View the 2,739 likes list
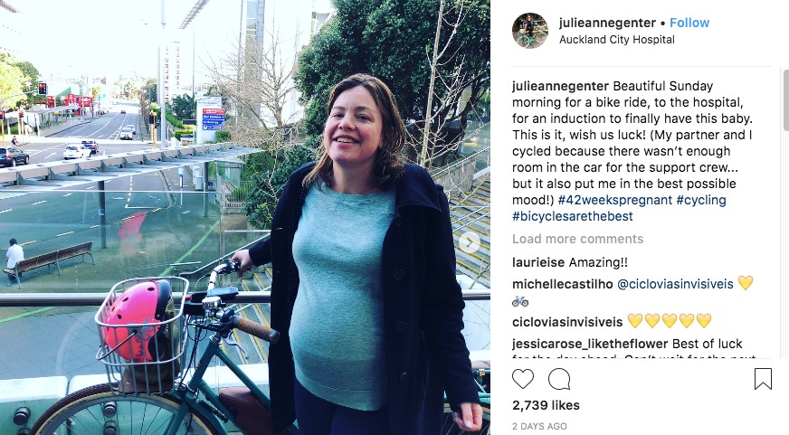Viewport: 789px width, 435px height. click(546, 405)
